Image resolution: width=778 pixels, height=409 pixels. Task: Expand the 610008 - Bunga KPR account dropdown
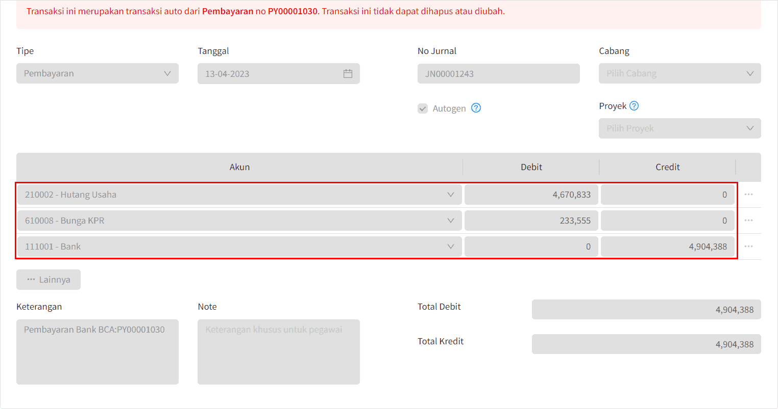[x=240, y=221]
